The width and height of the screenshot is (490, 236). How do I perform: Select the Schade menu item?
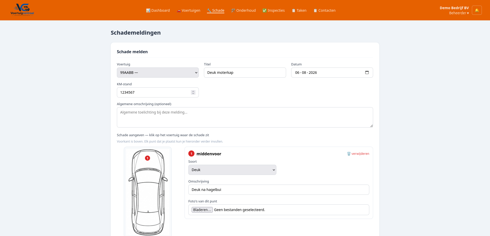(216, 10)
